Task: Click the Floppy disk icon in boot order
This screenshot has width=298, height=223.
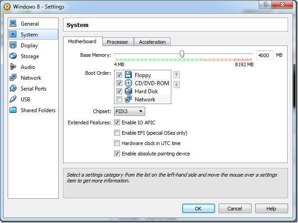Action: click(x=128, y=75)
